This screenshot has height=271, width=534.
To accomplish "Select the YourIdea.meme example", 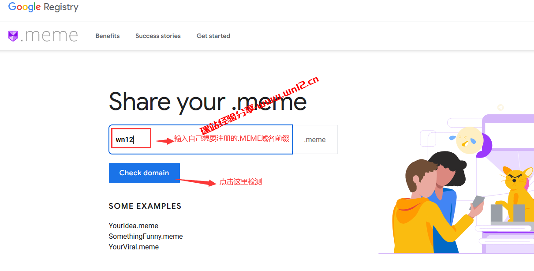I will point(133,226).
